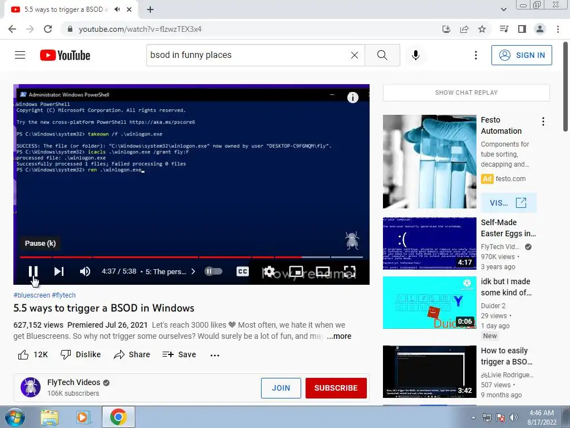Toggle the autoplay switch in player

pyautogui.click(x=213, y=271)
